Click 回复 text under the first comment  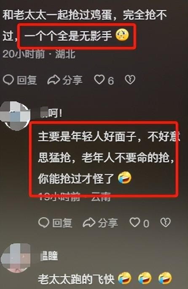pos(27,80)
